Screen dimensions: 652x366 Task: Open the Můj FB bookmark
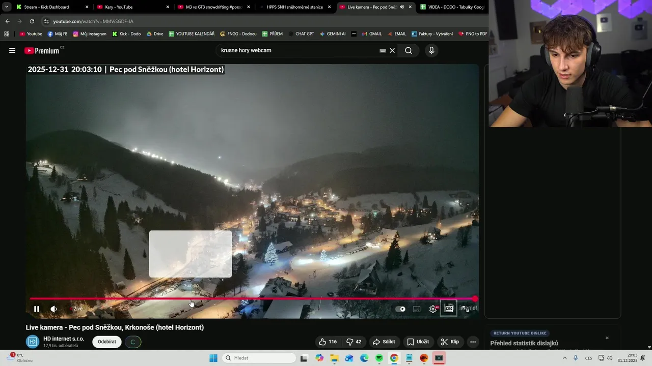[x=58, y=34]
